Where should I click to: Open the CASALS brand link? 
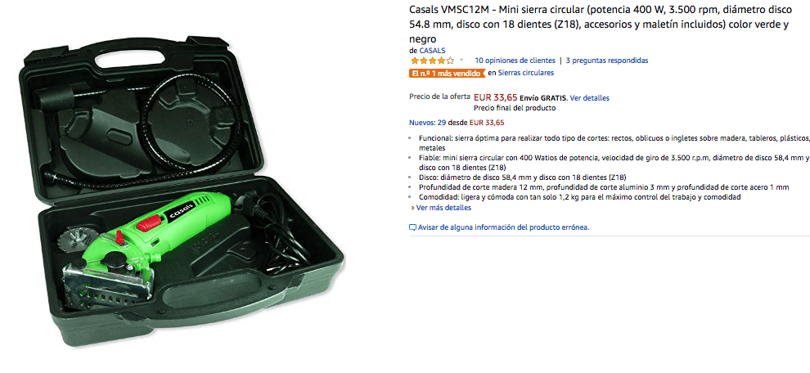tap(432, 51)
